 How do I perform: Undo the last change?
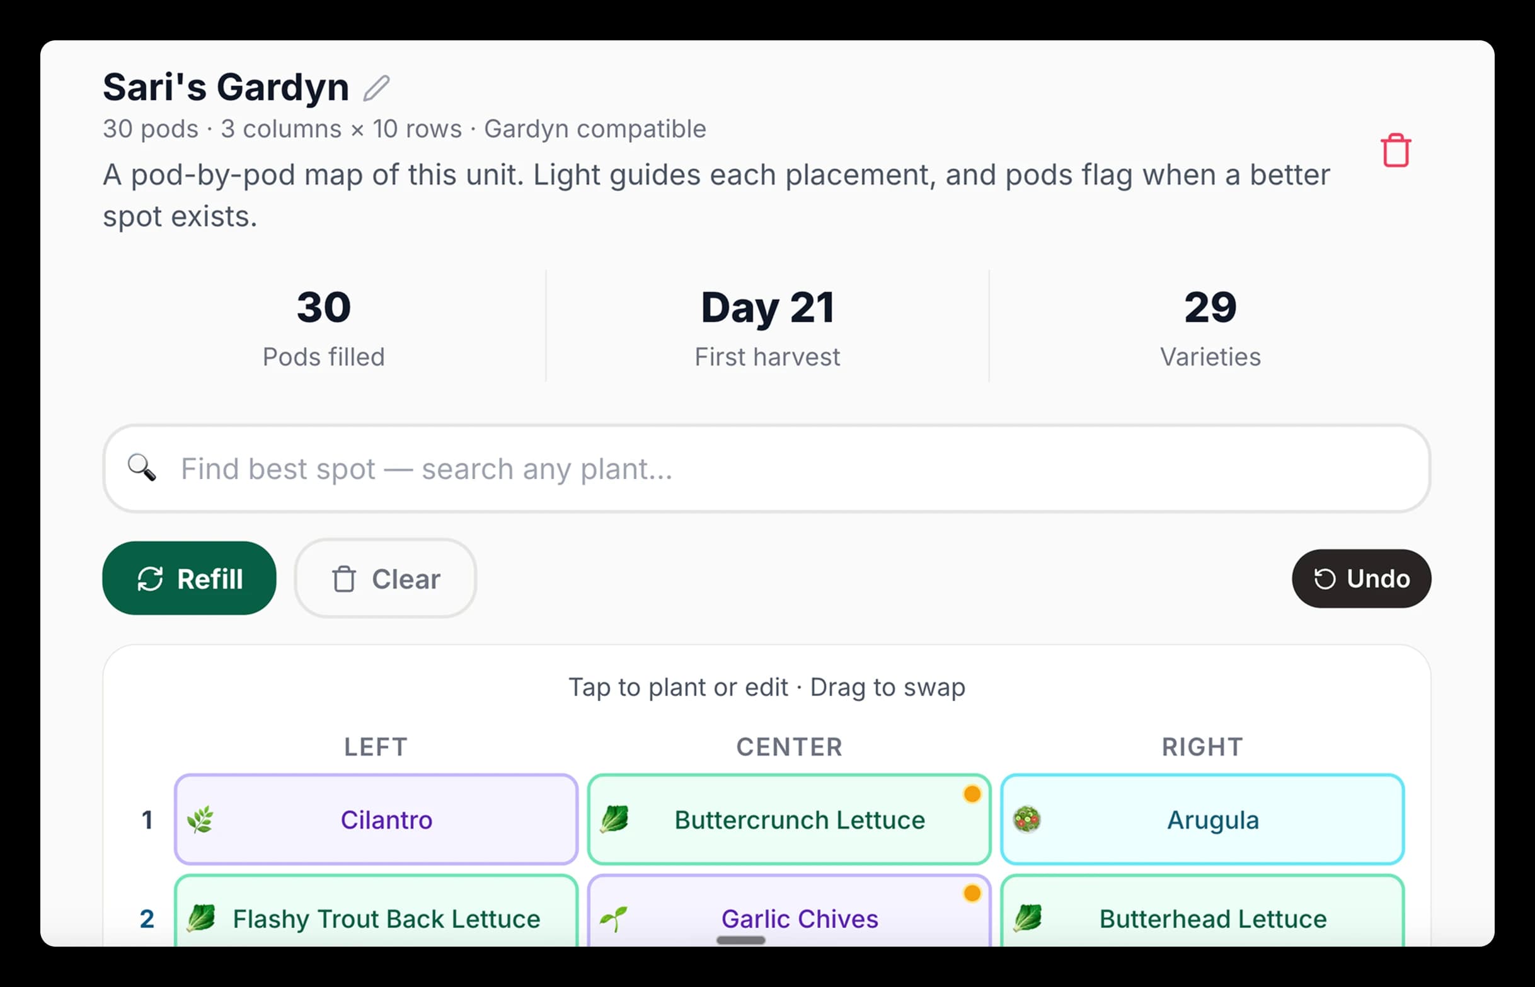[x=1361, y=579]
